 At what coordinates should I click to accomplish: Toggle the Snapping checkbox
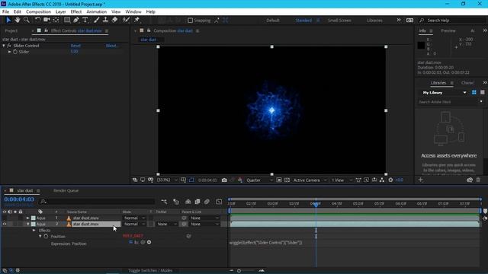(x=190, y=21)
